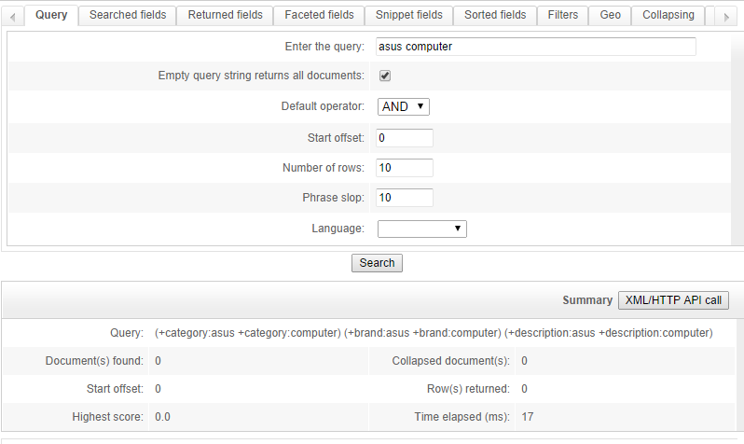Select the Faceted fields tab
The height and width of the screenshot is (444, 744).
(x=319, y=15)
